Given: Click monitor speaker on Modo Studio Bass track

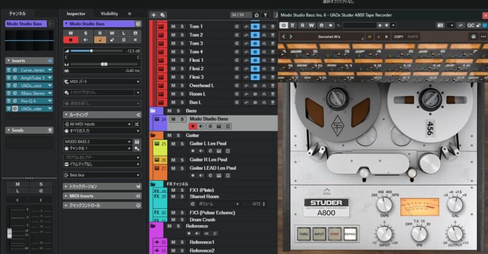Looking at the screenshot, I should [x=201, y=126].
